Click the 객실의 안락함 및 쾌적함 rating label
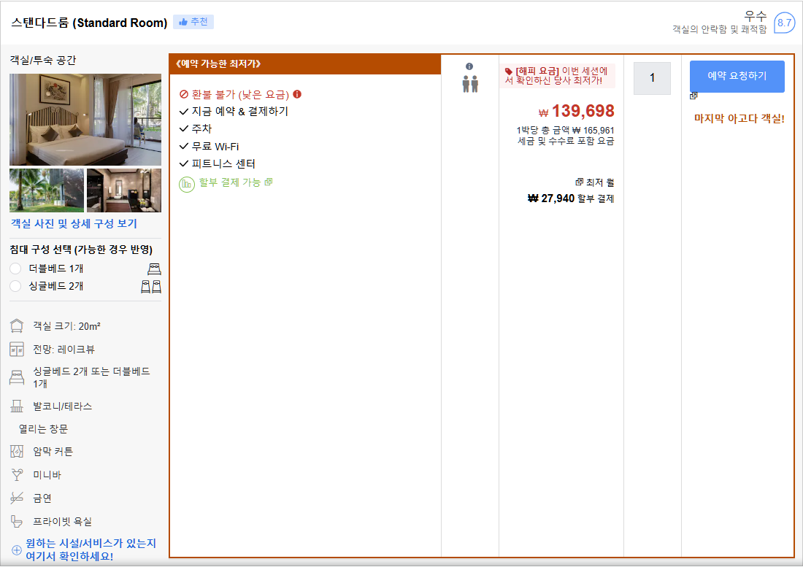Screen dimensions: 803x567 click(x=719, y=29)
